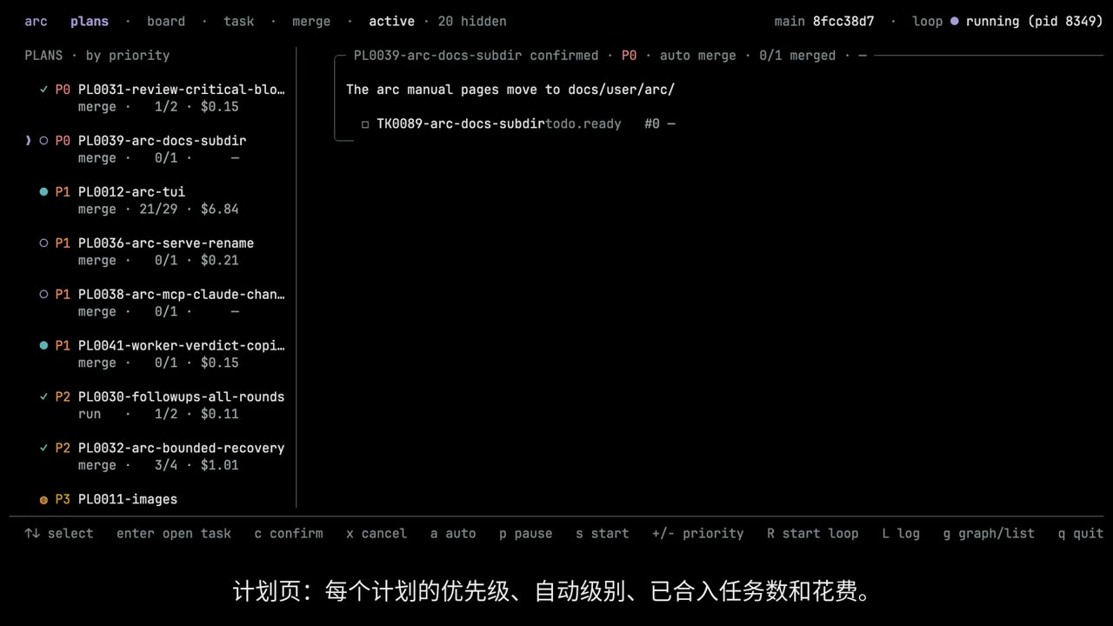The width and height of the screenshot is (1113, 626).
Task: Click hollow circle status icon beside PL0039-arc-docs-subdir
Action: tap(43, 141)
